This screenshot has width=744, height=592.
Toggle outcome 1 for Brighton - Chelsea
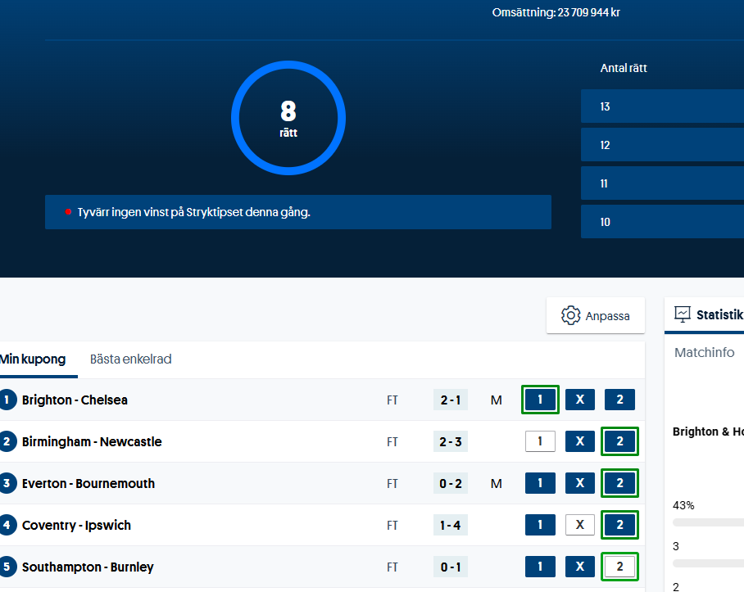540,400
